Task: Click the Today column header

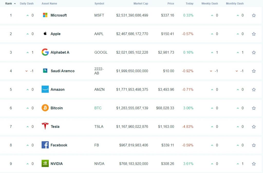Action: point(190,4)
